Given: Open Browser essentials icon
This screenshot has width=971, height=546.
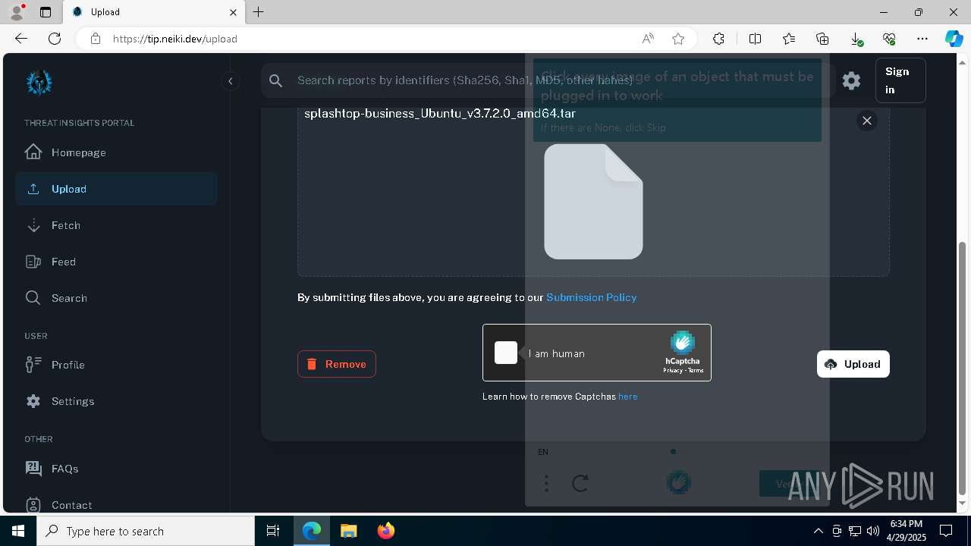Looking at the screenshot, I should (x=889, y=39).
